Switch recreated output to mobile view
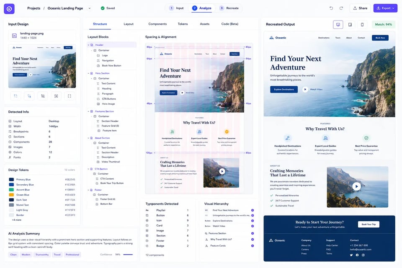This screenshot has height=268, width=402. tap(362, 25)
